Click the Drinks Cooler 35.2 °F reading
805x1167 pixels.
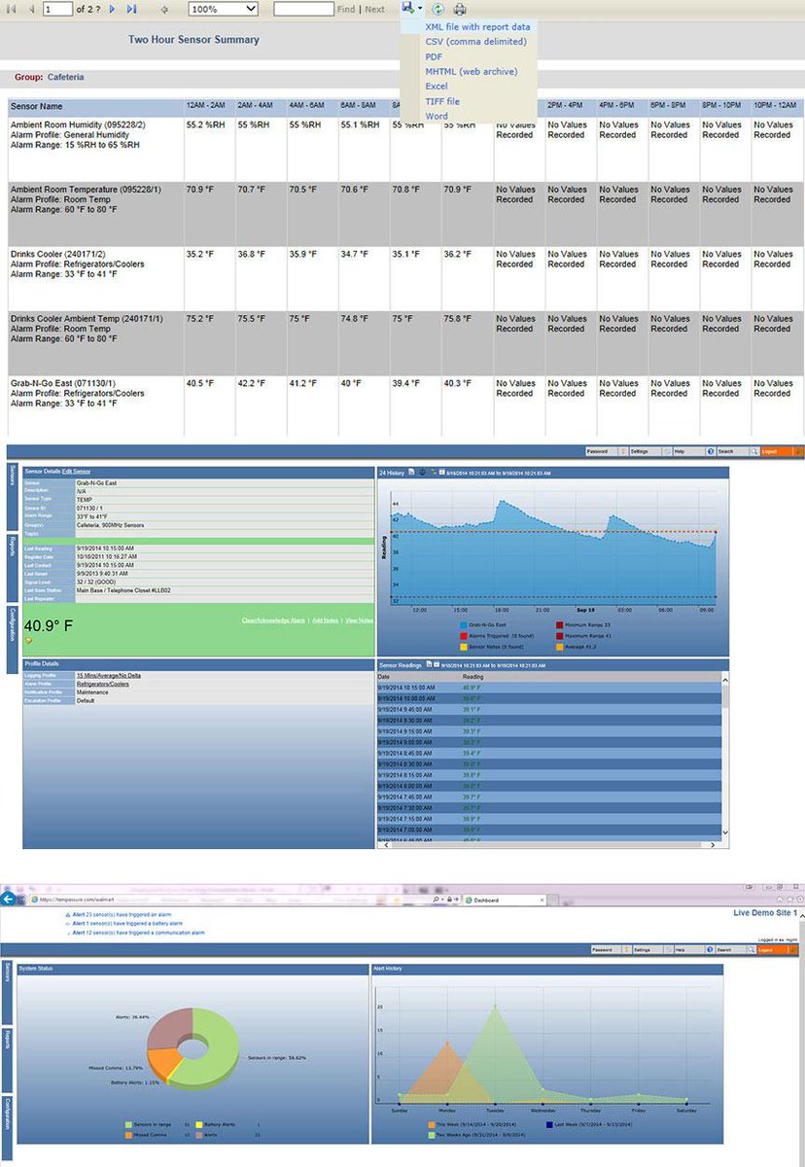pyautogui.click(x=199, y=254)
